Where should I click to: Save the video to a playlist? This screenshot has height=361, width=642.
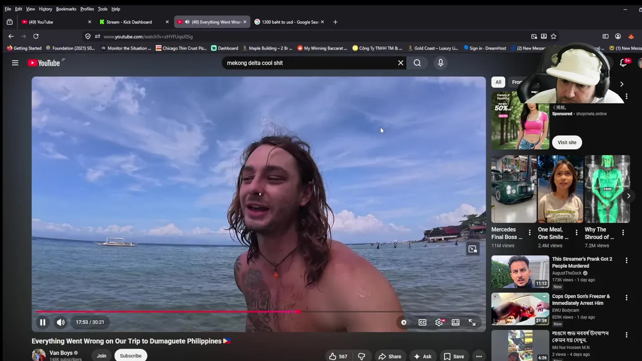454,356
